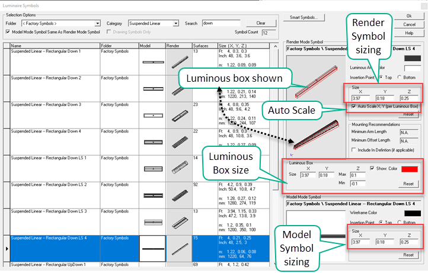Sort by the Surfaces column header
This screenshot has height=273, width=428.
tap(205, 46)
